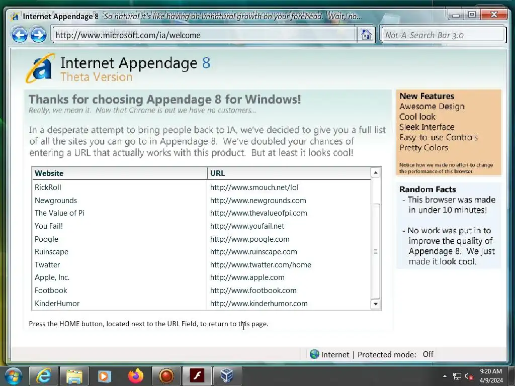
Task: Click the muted speaker tray icon
Action: (469, 376)
